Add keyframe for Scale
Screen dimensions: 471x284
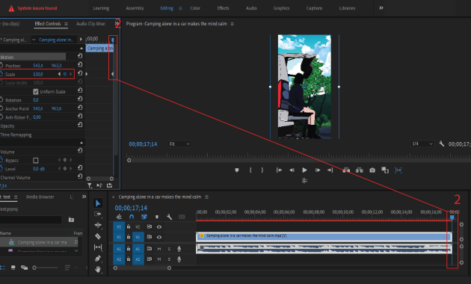coord(65,74)
